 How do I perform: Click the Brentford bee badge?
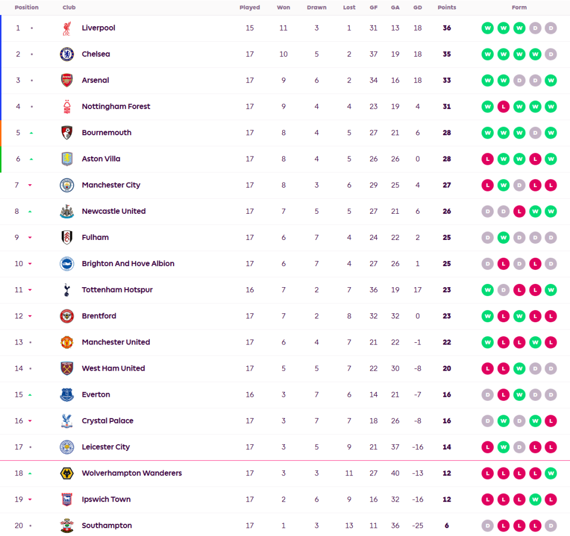67,316
